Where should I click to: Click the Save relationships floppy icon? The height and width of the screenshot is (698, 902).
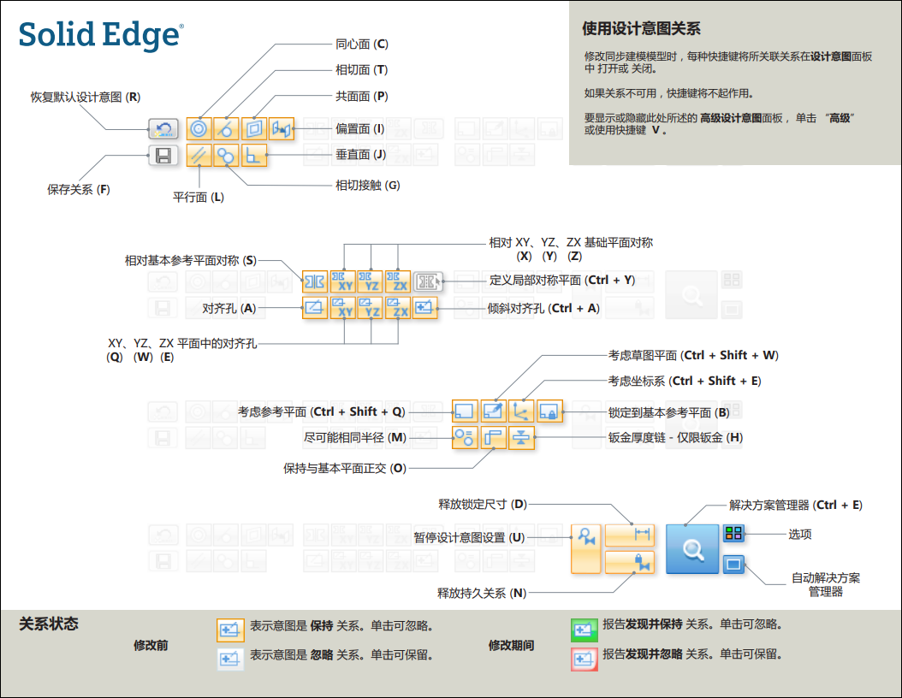click(x=163, y=155)
